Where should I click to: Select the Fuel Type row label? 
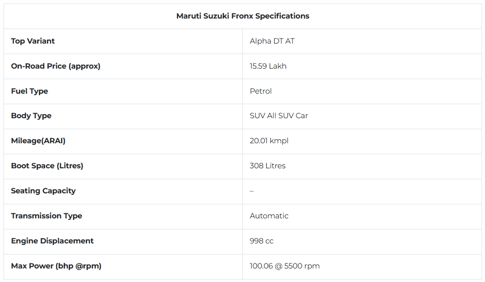pyautogui.click(x=30, y=91)
